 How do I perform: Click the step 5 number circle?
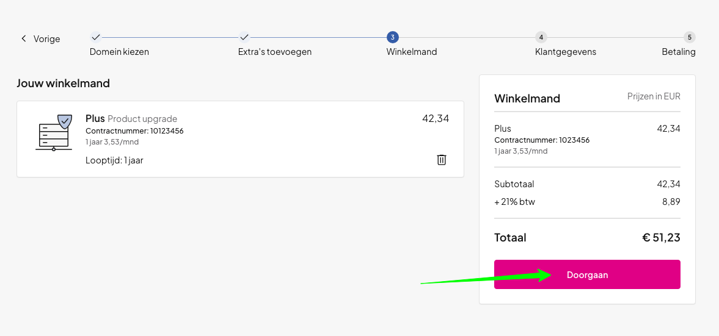tap(689, 37)
